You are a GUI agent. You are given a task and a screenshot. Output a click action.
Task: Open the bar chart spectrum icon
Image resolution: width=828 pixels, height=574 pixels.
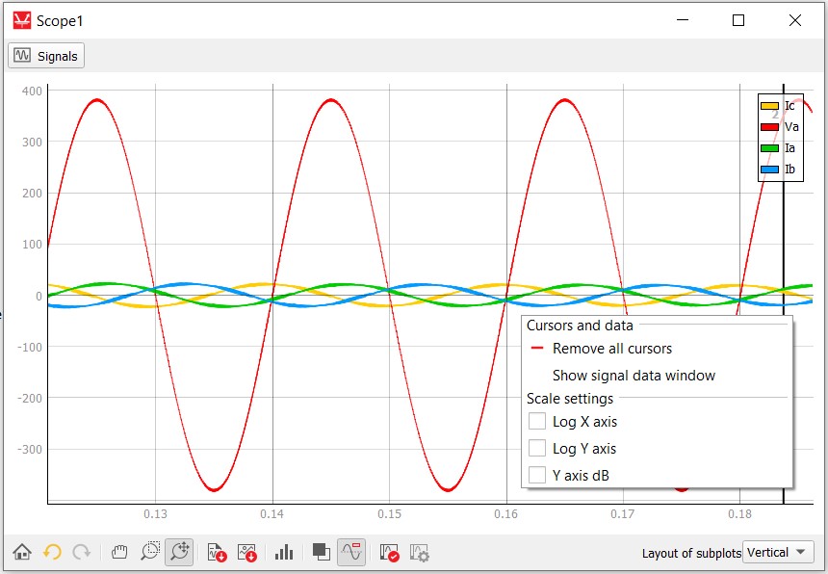pos(284,553)
